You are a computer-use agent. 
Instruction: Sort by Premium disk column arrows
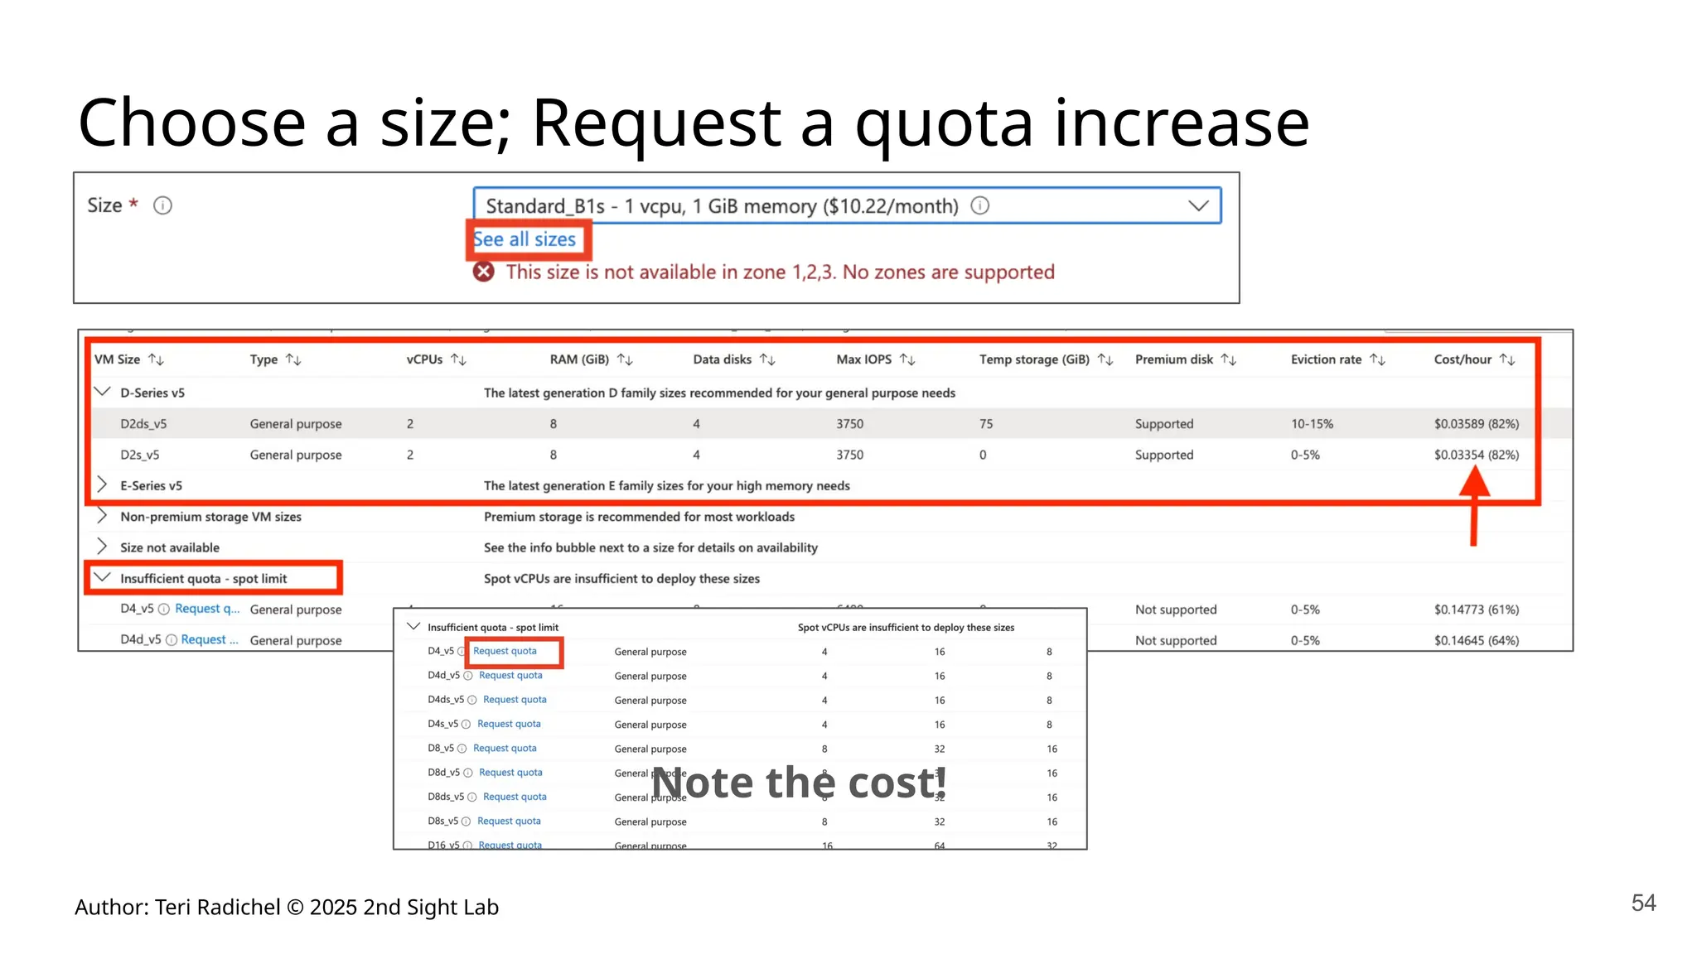pos(1229,359)
